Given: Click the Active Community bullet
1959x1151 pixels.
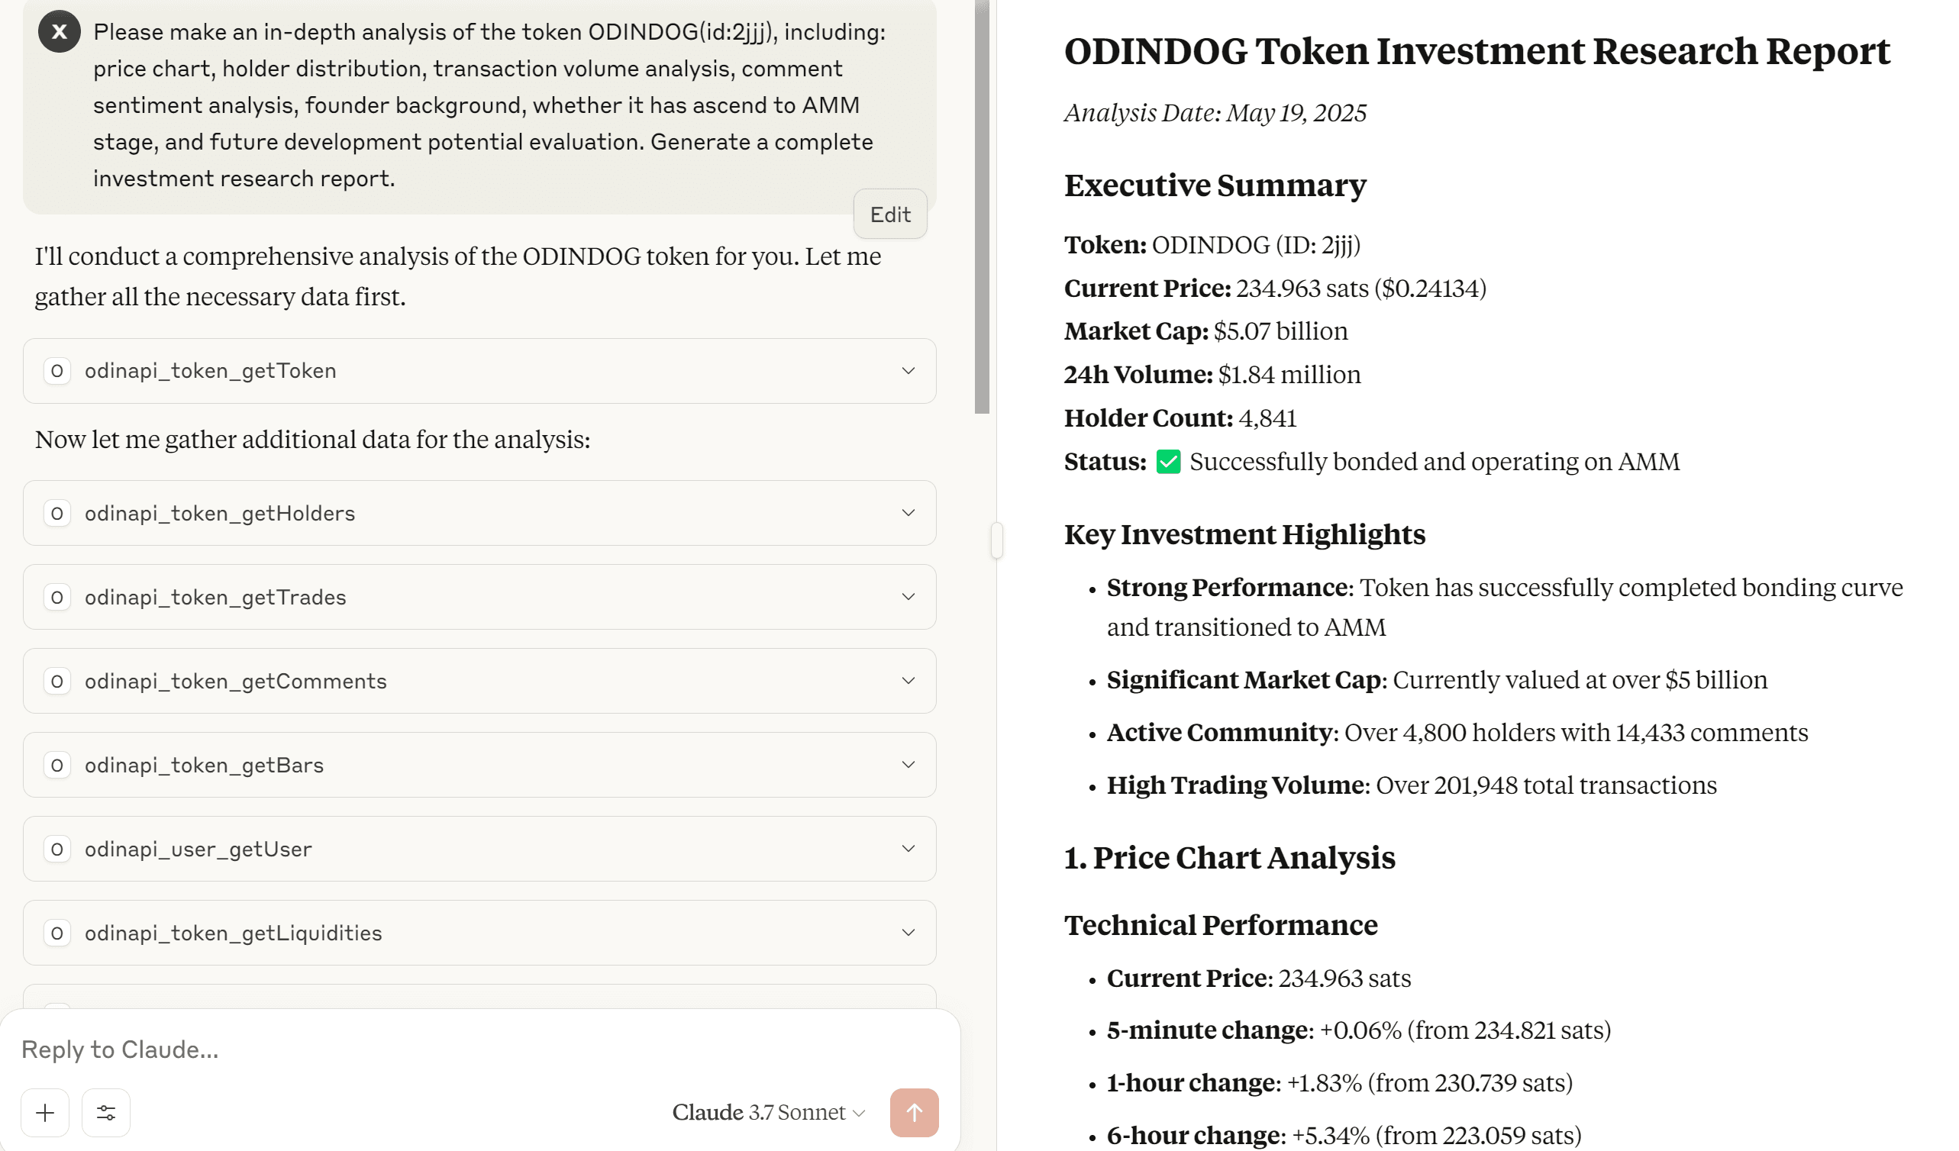Looking at the screenshot, I should 1457,733.
